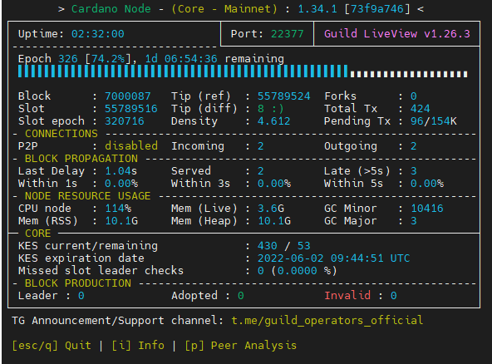Viewport: 492px width, 364px height.
Task: Select the uptime value 02:32:00
Action: 98,34
